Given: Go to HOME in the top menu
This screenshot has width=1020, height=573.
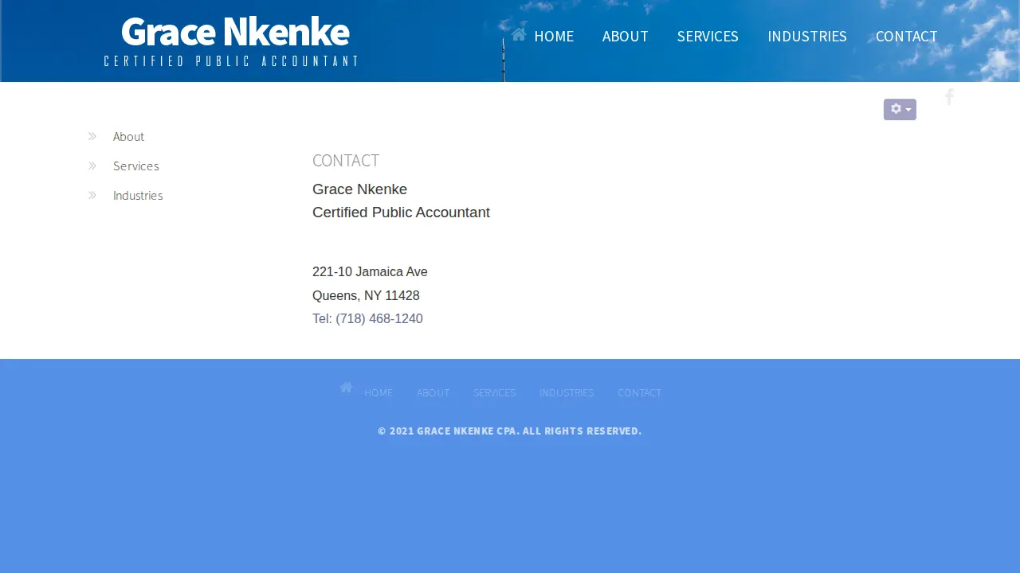Looking at the screenshot, I should (554, 37).
